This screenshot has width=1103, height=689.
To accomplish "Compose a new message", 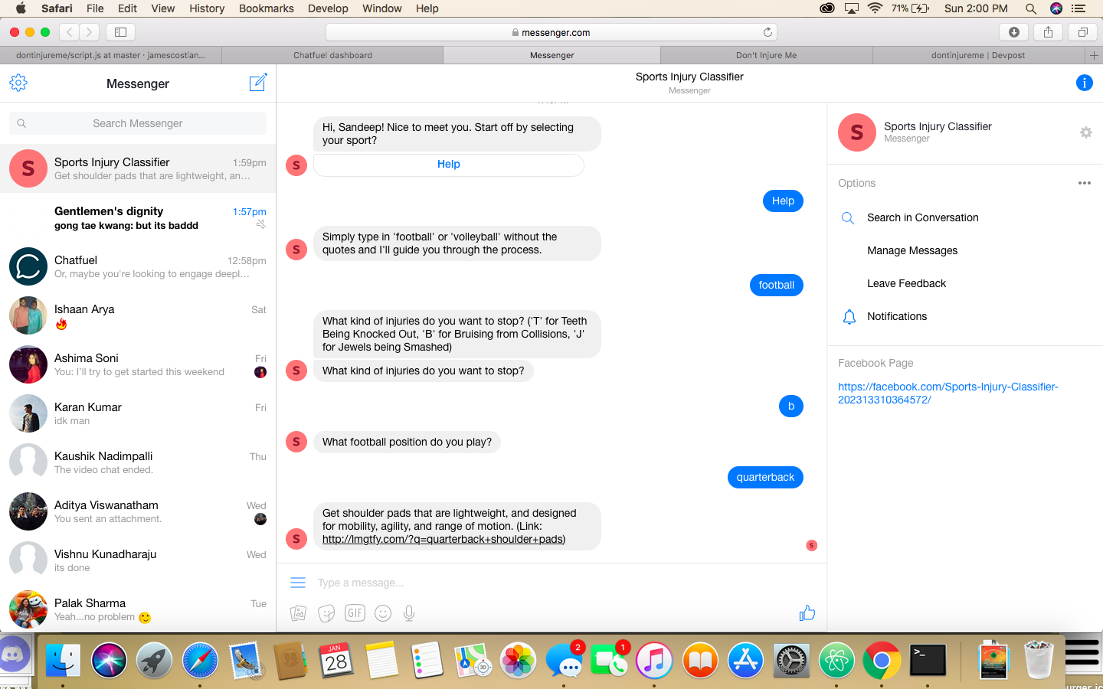I will [x=258, y=83].
